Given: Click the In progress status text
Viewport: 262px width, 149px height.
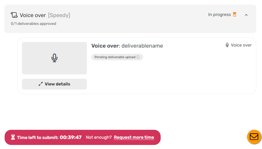Looking at the screenshot, I should (x=219, y=15).
